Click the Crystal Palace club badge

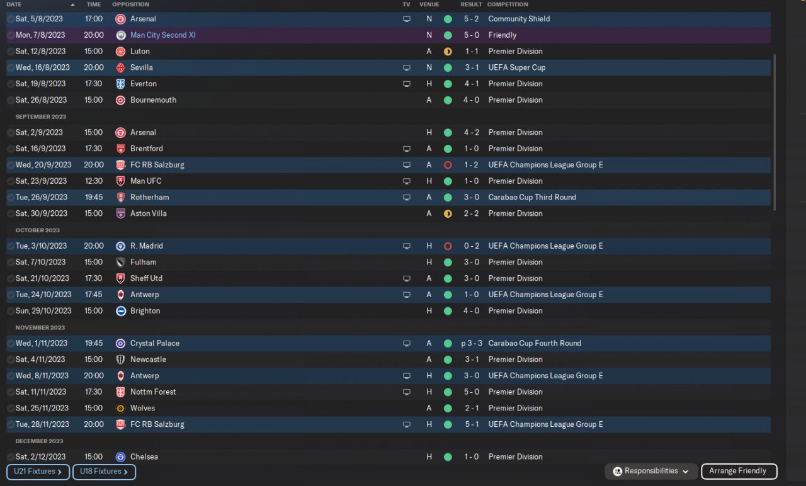pyautogui.click(x=121, y=344)
